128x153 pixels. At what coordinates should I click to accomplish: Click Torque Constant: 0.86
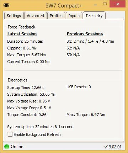(27, 115)
